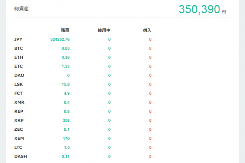
Task: Select the DASH row label
Action: (x=21, y=157)
